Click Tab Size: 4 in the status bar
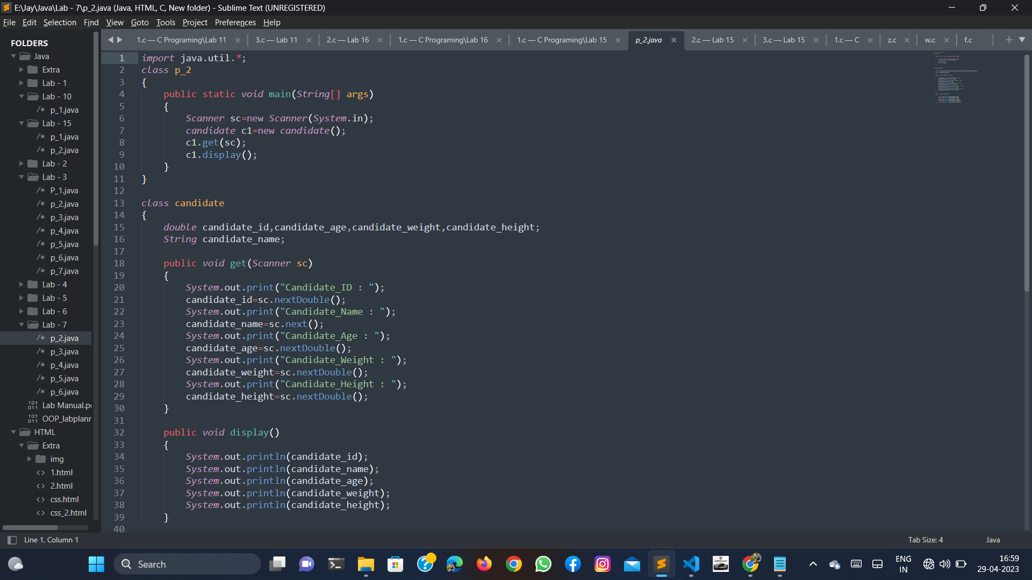Screen dimensions: 1032x580 click(925, 540)
